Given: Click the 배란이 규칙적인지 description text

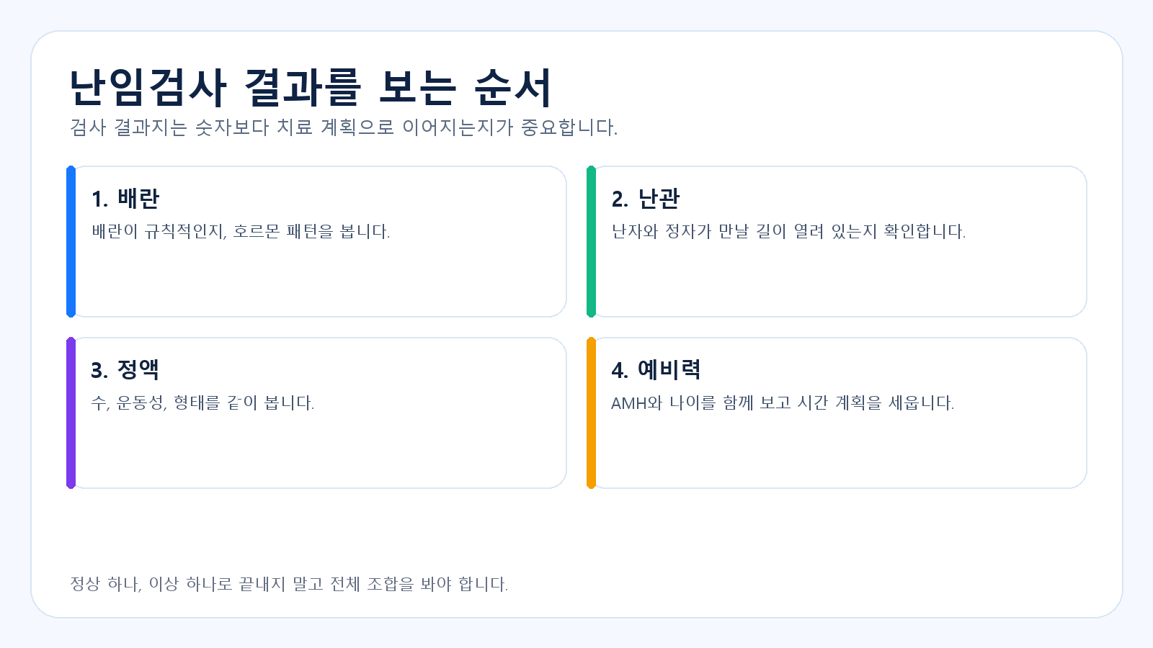Looking at the screenshot, I should (x=241, y=232).
